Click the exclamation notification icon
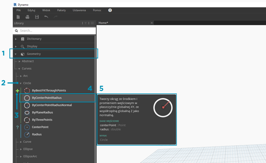This screenshot has width=266, height=163. tap(110, 10)
